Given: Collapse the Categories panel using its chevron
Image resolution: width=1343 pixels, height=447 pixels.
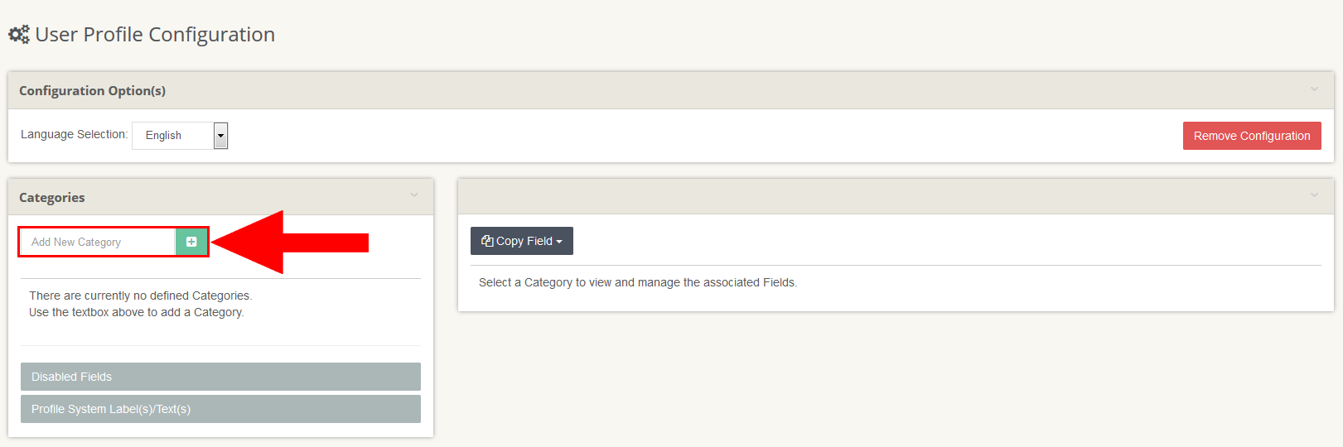Looking at the screenshot, I should coord(414,195).
